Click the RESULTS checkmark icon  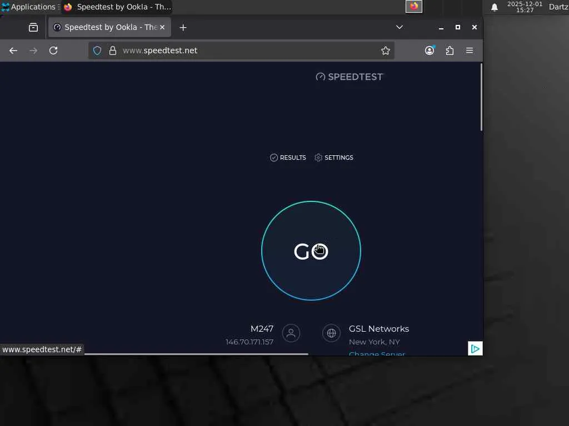click(274, 158)
